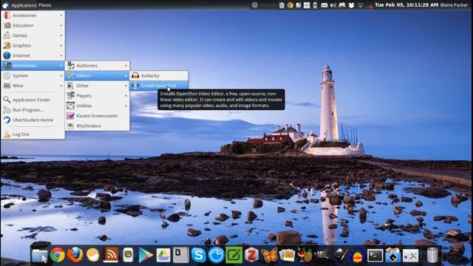This screenshot has height=266, width=473.
Task: Open the volume control in the tray
Action: tap(333, 5)
